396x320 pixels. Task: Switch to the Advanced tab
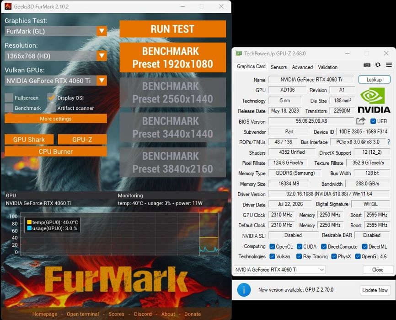(x=302, y=67)
